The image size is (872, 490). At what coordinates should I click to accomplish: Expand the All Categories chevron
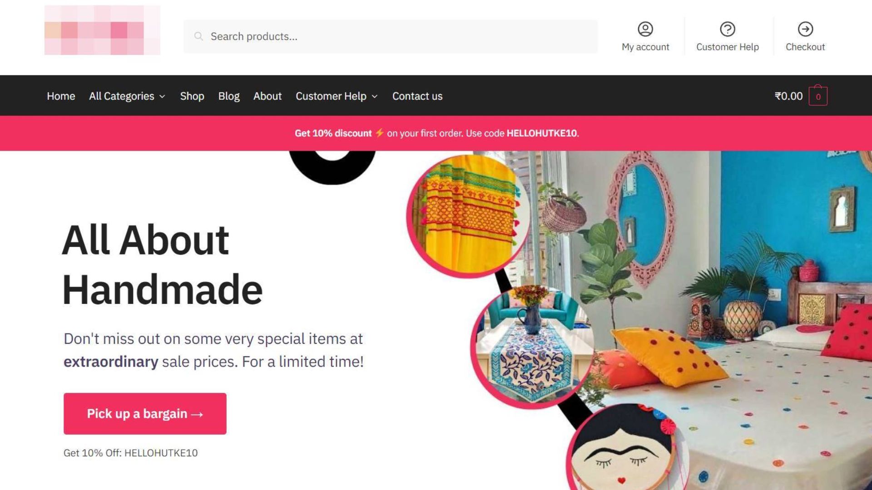162,97
